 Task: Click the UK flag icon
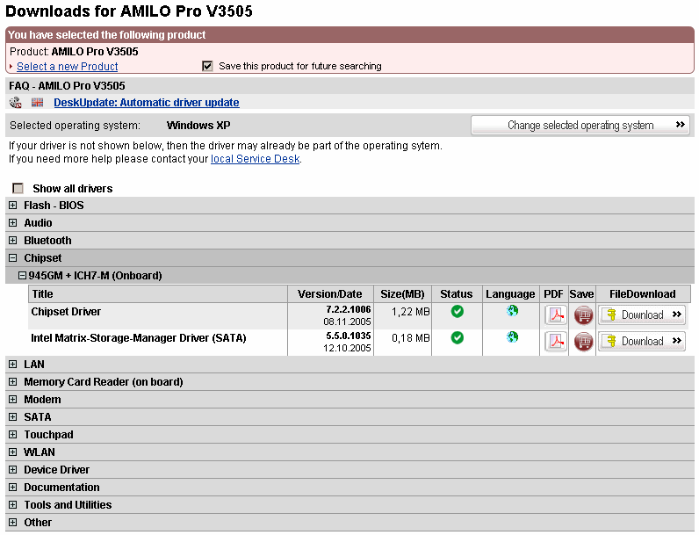tap(37, 103)
